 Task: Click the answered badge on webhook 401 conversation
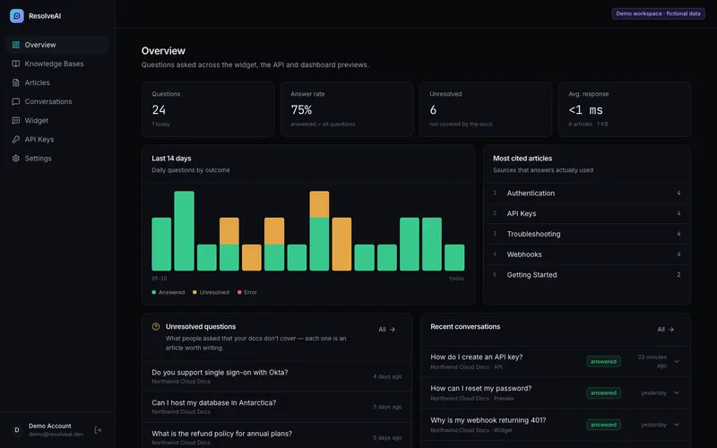tap(603, 425)
